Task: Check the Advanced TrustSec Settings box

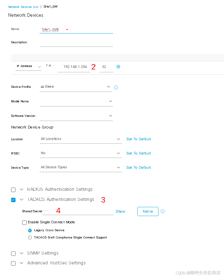Action: (13, 263)
